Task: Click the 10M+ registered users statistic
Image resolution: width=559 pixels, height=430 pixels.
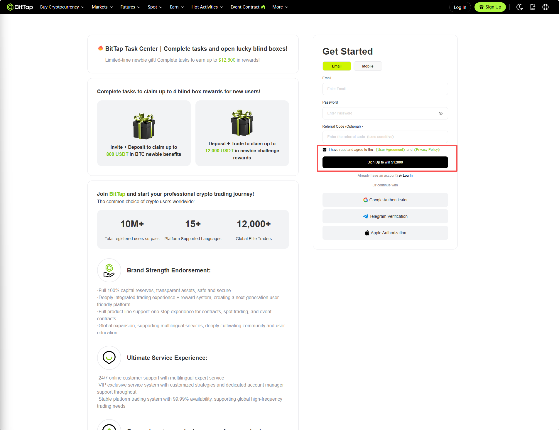Action: (x=132, y=224)
